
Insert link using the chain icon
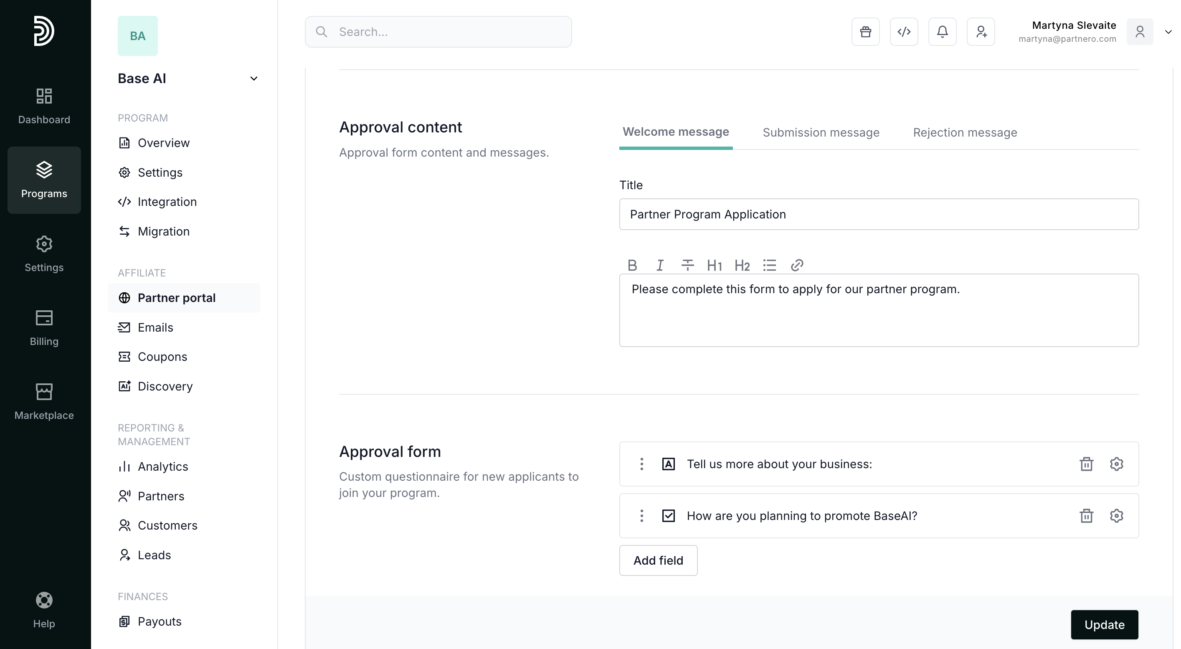point(797,265)
